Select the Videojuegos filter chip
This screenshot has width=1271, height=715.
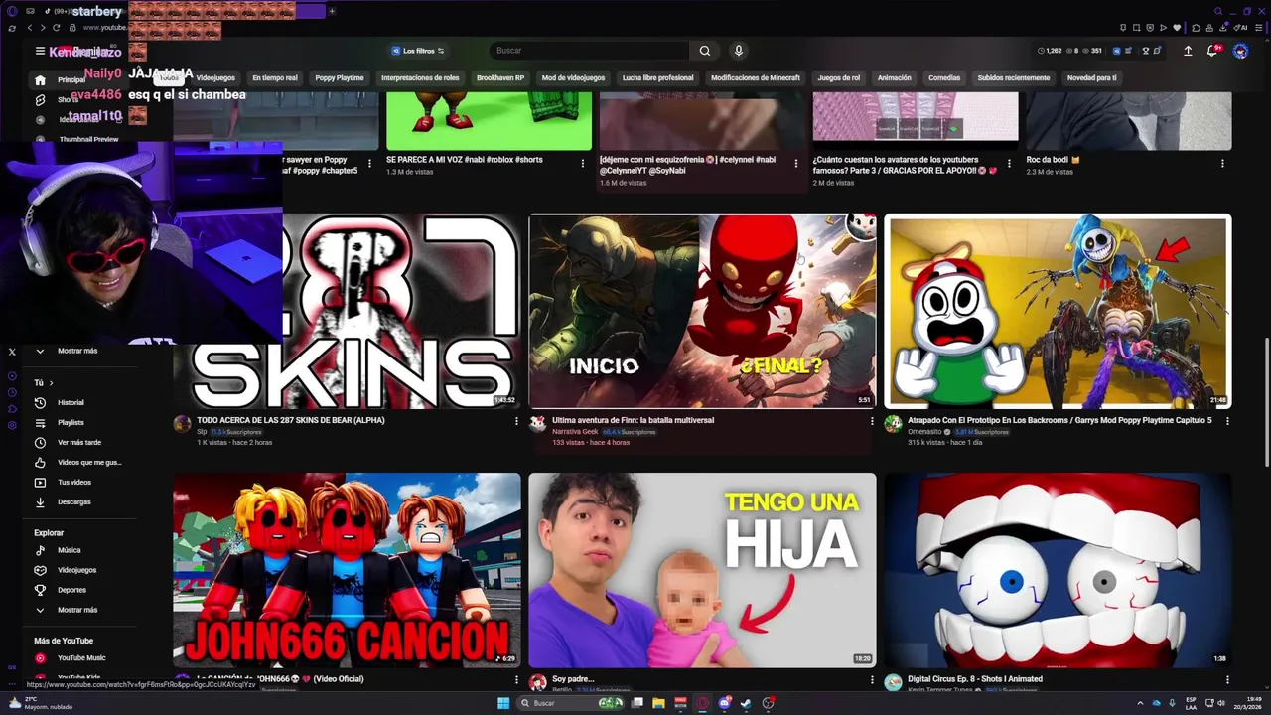215,77
